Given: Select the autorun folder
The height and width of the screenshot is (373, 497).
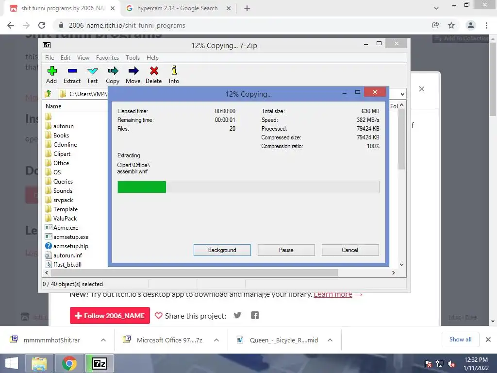Looking at the screenshot, I should click(59, 126).
